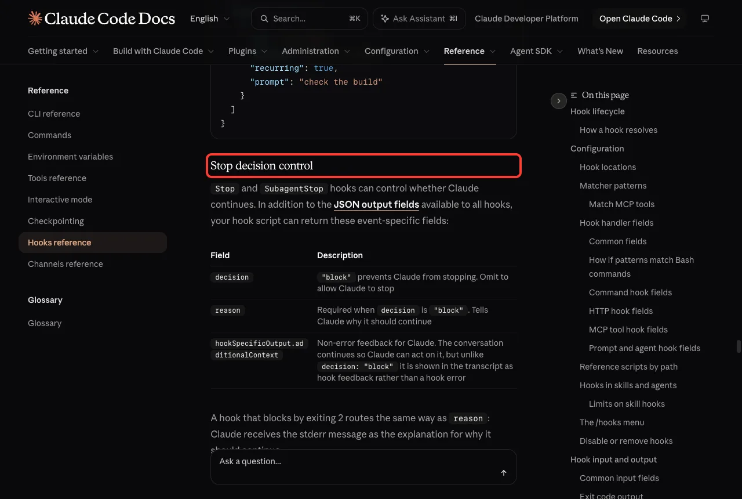Expand the Getting started menu
The width and height of the screenshot is (742, 499).
(63, 51)
